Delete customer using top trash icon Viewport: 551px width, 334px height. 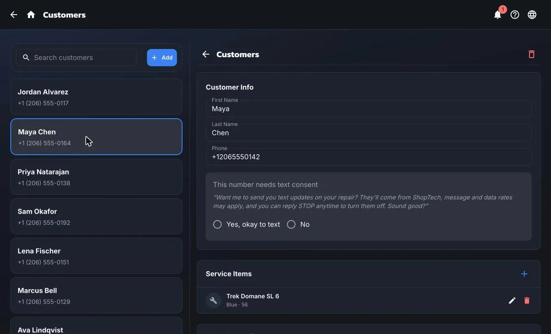(x=532, y=54)
